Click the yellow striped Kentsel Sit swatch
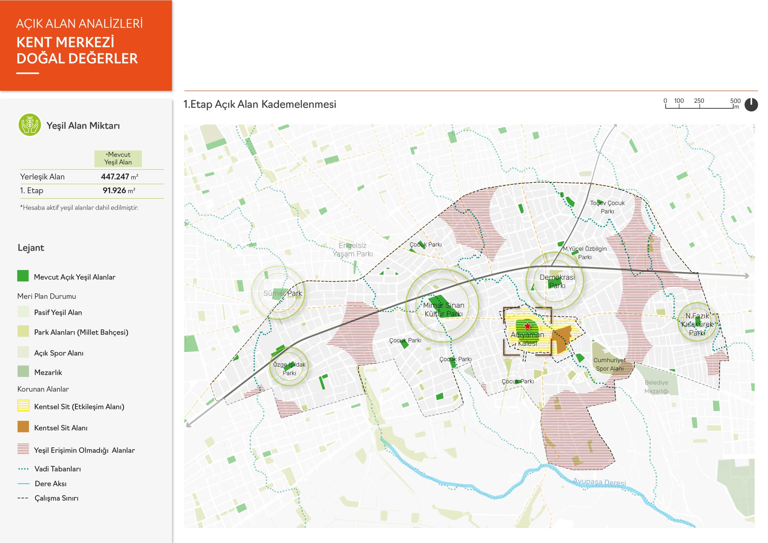Viewport: 768px width, 543px height. [x=23, y=405]
